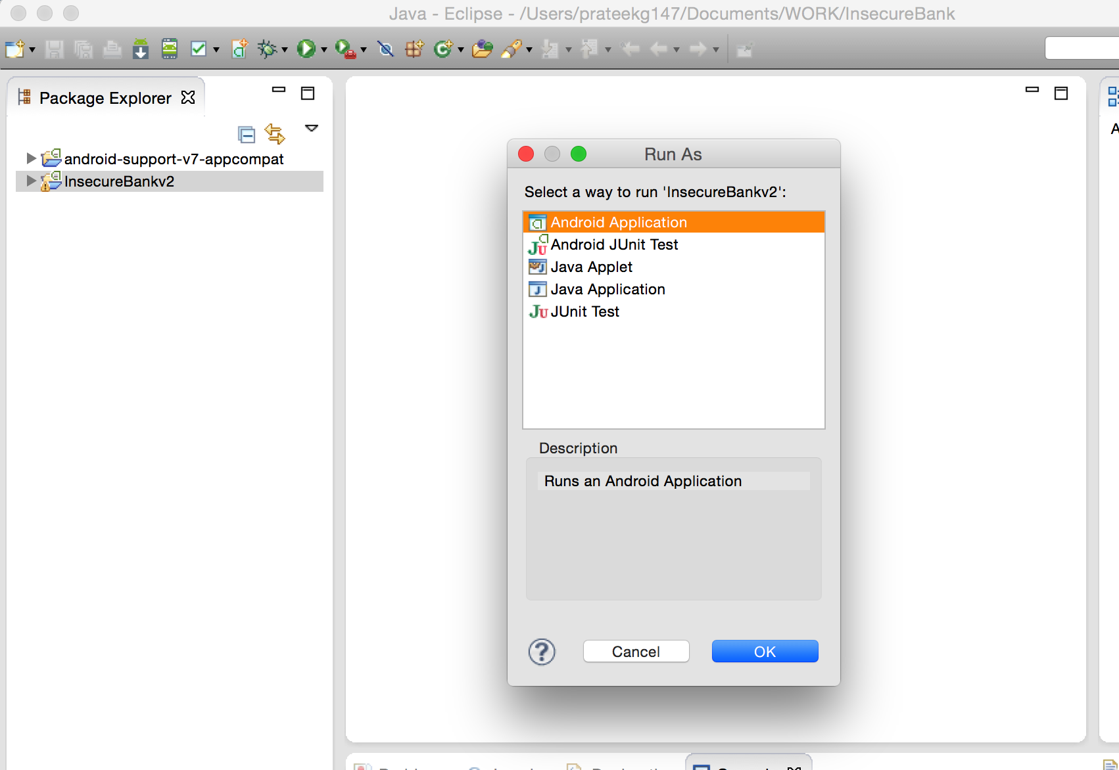Click the Open Type folder icon
The width and height of the screenshot is (1119, 770).
tap(483, 49)
